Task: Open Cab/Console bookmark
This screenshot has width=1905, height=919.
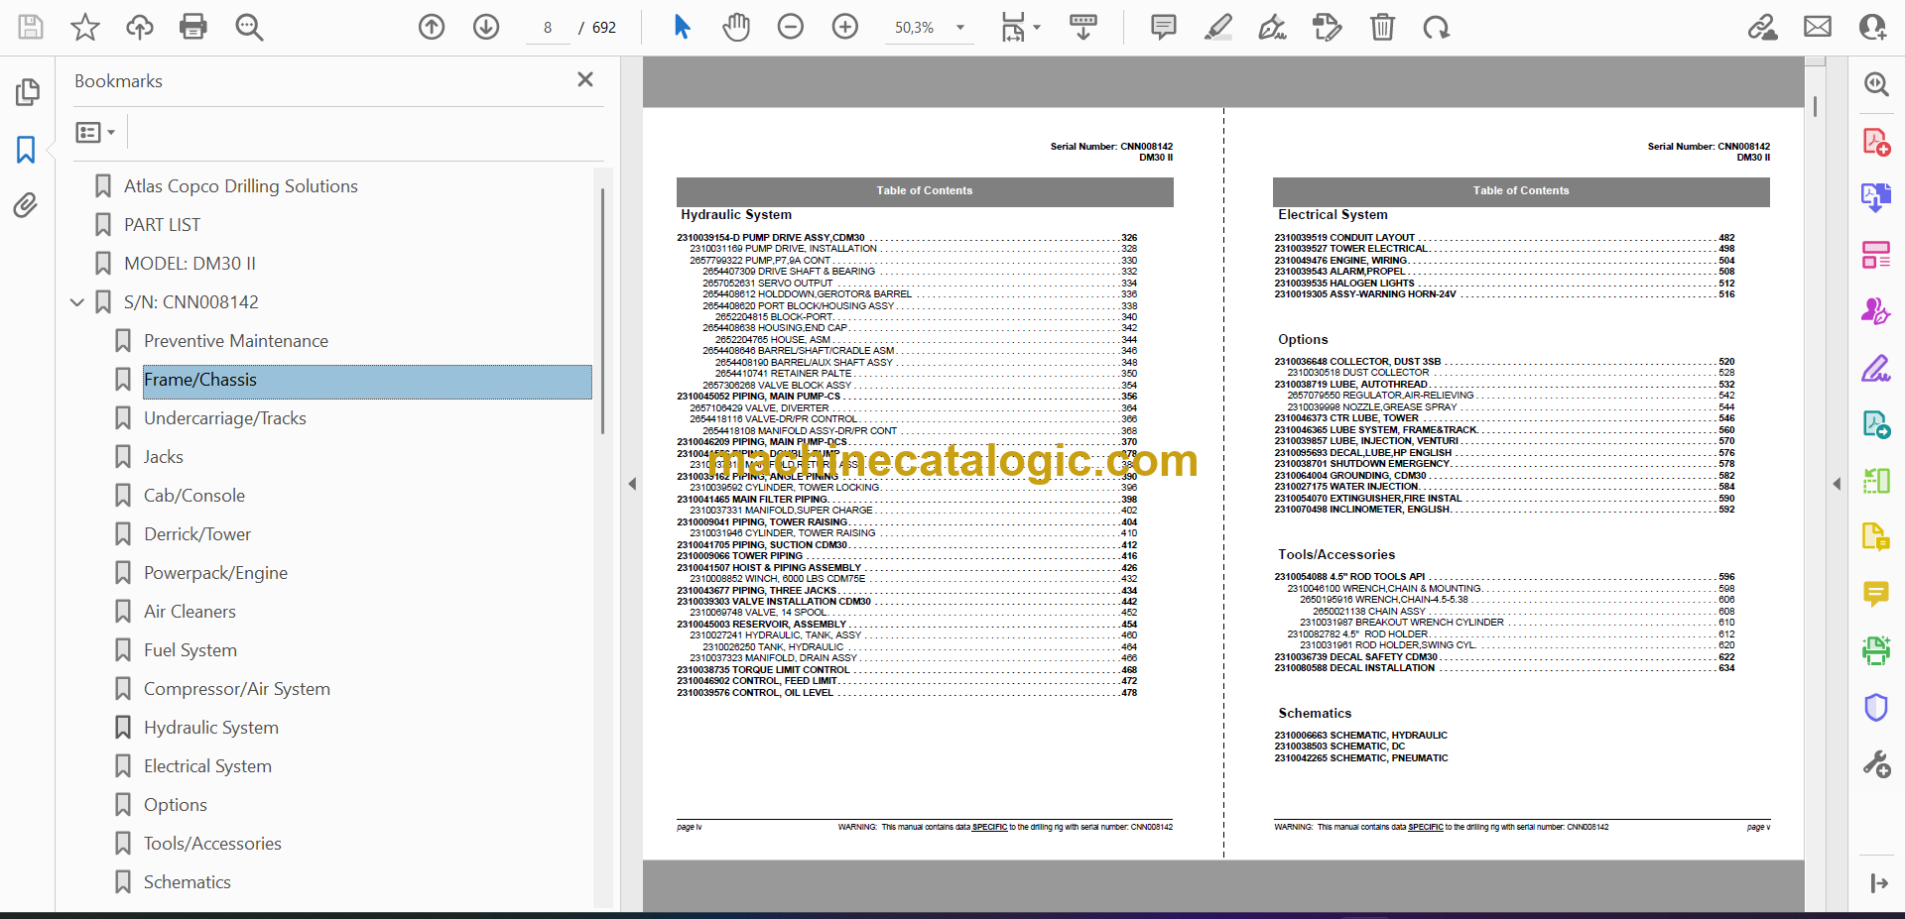Action: [193, 496]
